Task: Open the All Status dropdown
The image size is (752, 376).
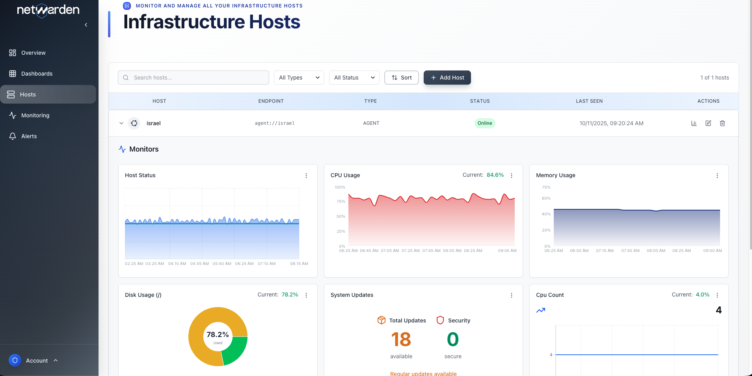Action: [354, 78]
